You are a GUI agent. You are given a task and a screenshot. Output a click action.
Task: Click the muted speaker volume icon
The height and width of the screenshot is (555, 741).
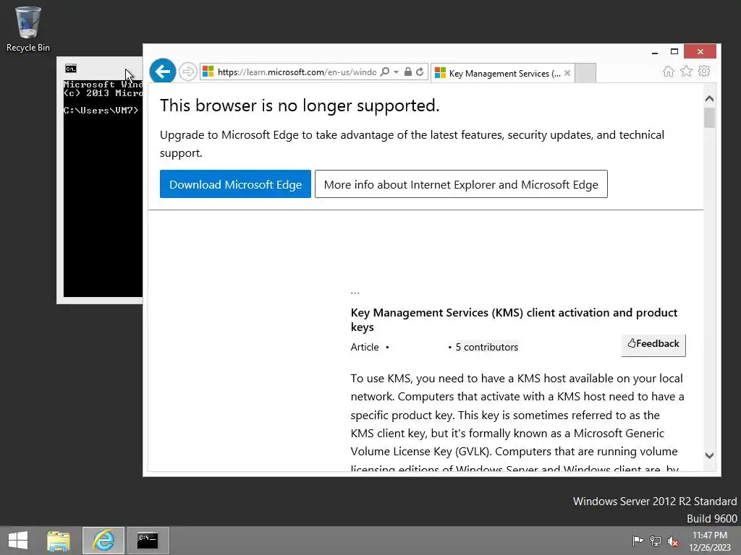673,541
